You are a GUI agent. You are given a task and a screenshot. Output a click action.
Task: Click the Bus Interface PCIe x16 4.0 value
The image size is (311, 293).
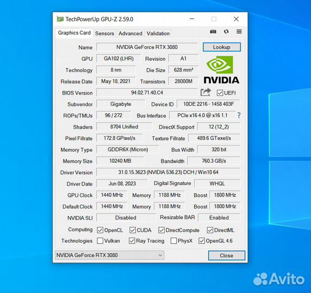(x=202, y=116)
